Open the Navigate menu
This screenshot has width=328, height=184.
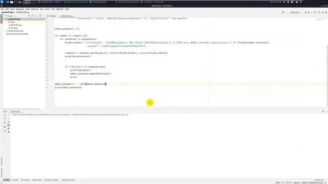click(x=20, y=9)
